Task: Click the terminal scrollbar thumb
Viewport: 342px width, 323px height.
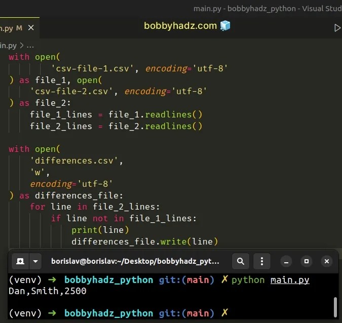Action: tap(335, 307)
